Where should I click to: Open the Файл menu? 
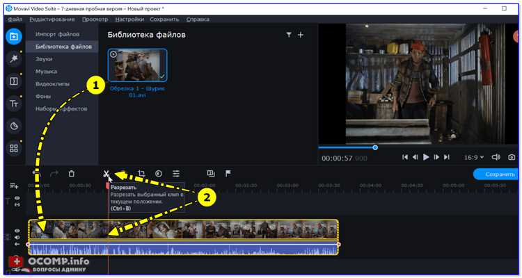click(15, 19)
